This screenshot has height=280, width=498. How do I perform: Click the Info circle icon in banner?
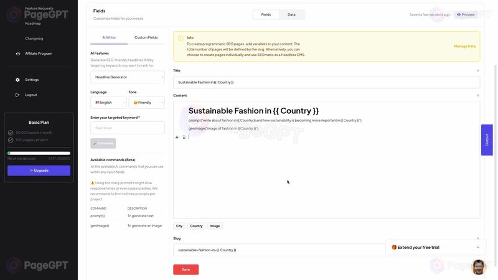coord(181,38)
